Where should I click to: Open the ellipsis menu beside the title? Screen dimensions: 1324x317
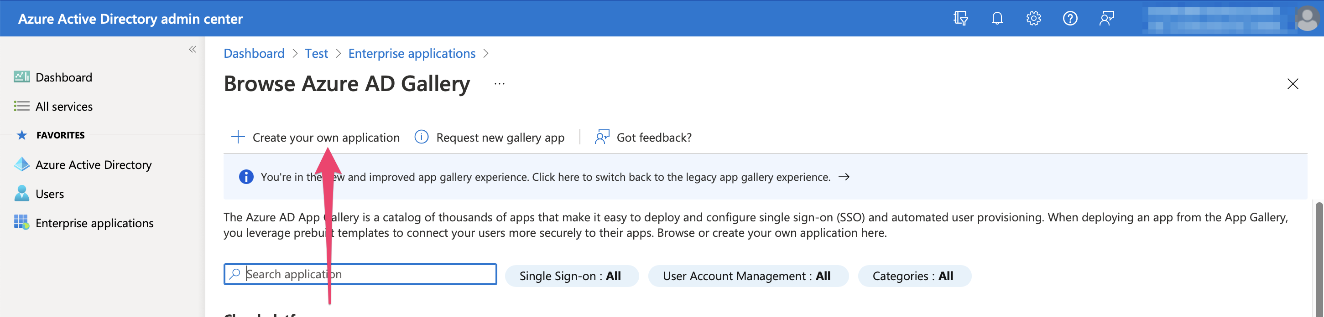click(499, 84)
